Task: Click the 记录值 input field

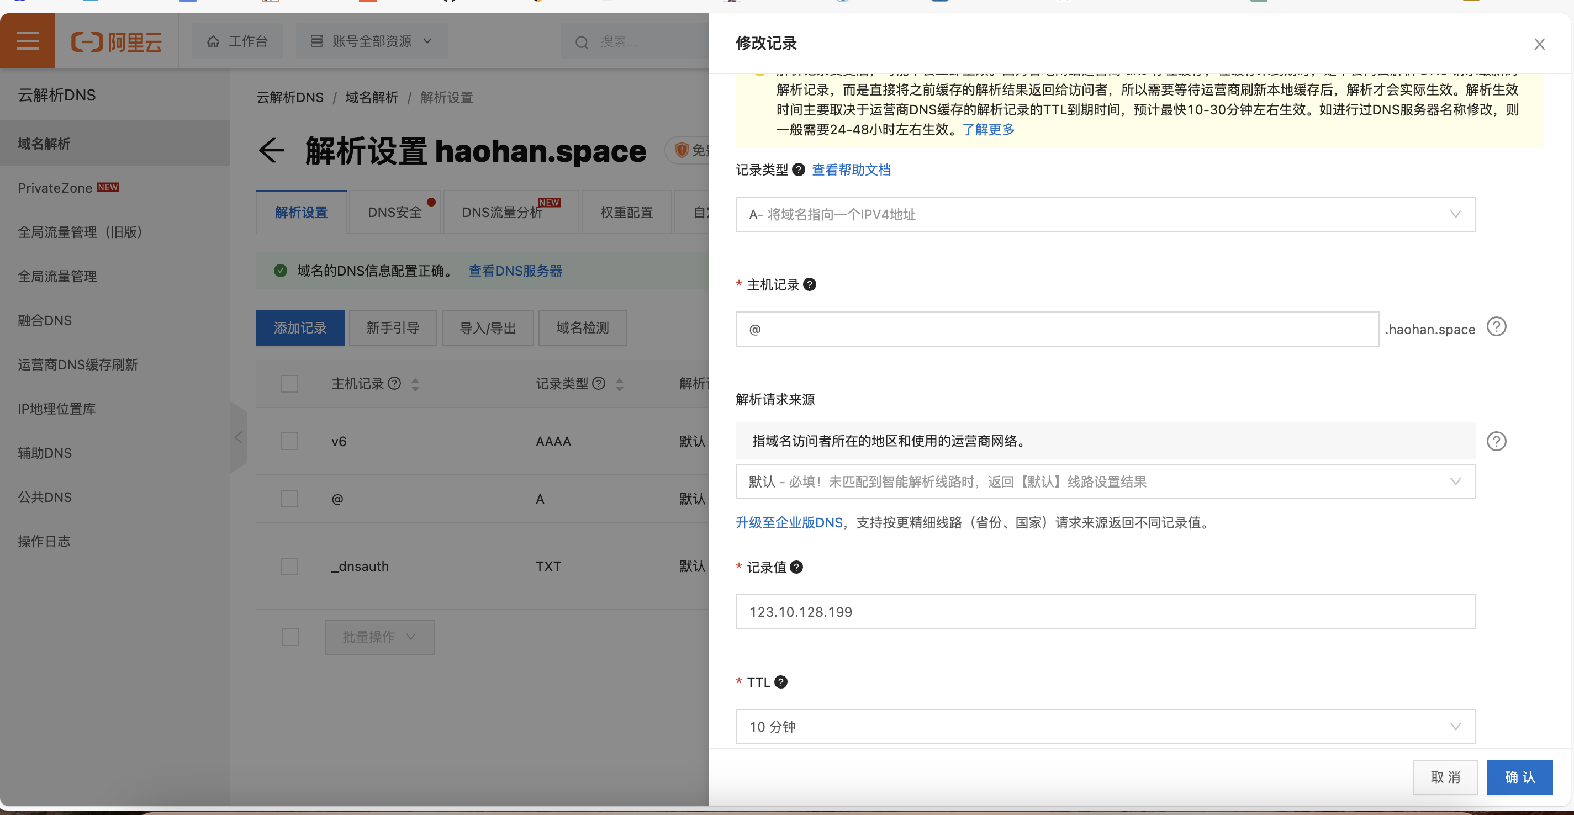Action: pos(1105,612)
